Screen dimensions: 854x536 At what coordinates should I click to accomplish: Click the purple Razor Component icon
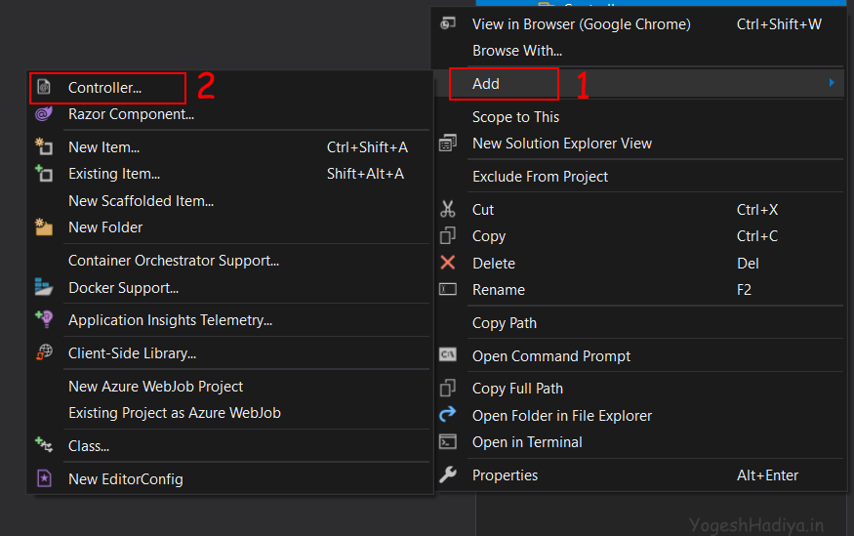[x=44, y=114]
